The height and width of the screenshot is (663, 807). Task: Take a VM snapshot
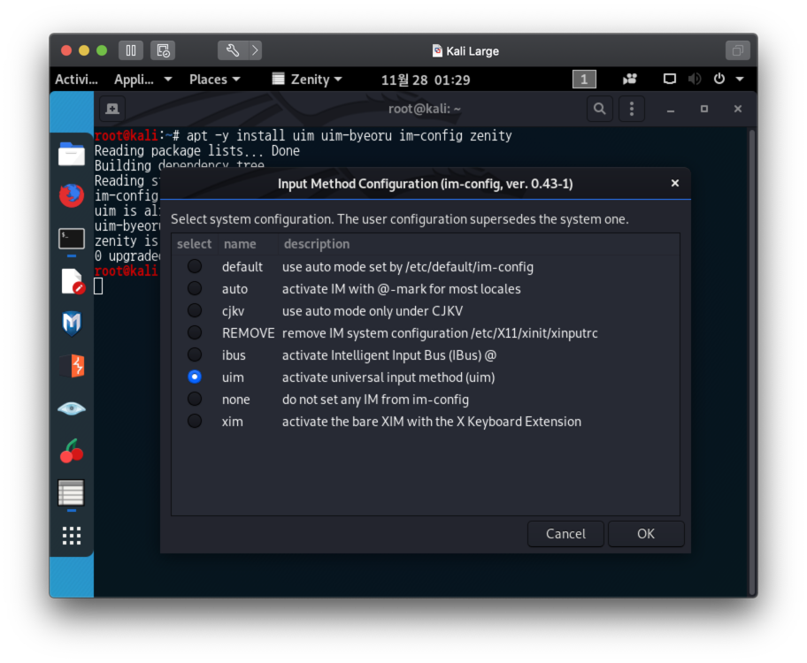tap(163, 50)
